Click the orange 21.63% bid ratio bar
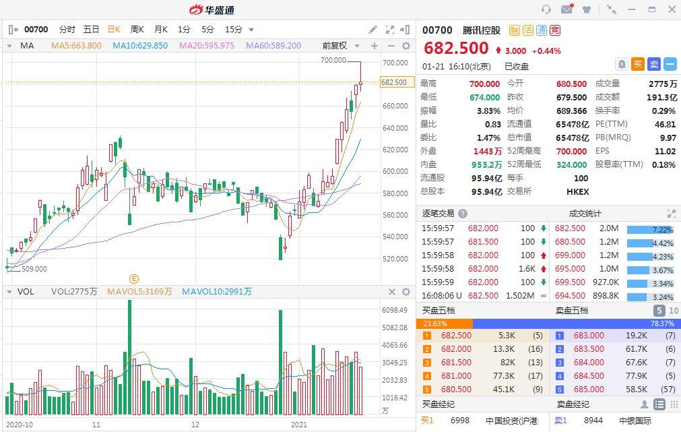Viewport: 681px width, 432px height. tap(445, 323)
